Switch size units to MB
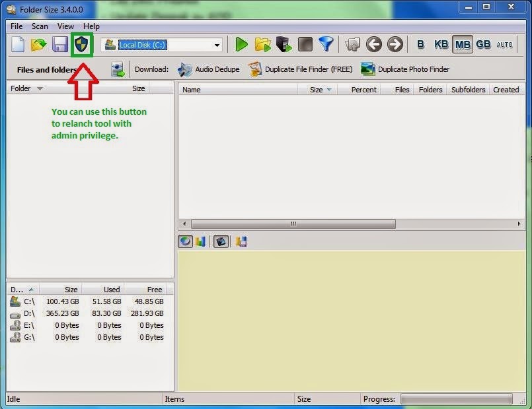This screenshot has width=532, height=409. tap(463, 44)
